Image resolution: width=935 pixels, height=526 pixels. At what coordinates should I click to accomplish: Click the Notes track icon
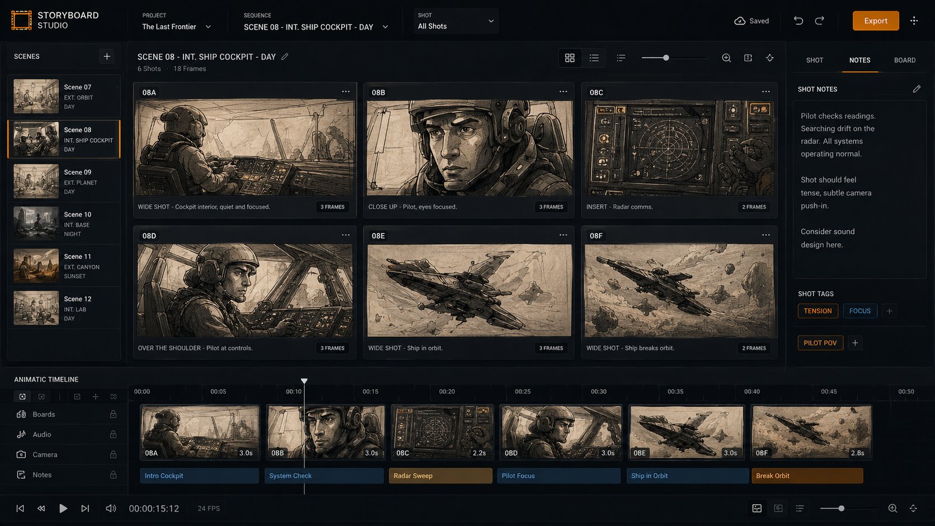tap(21, 475)
